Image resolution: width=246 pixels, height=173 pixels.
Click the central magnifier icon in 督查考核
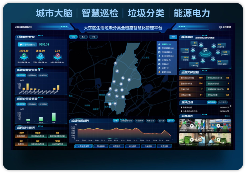pyautogui.click(x=205, y=50)
